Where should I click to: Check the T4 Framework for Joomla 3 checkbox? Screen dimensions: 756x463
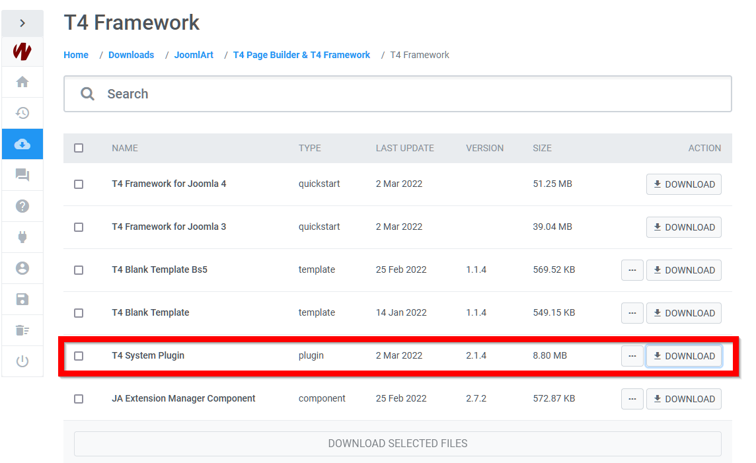point(79,227)
